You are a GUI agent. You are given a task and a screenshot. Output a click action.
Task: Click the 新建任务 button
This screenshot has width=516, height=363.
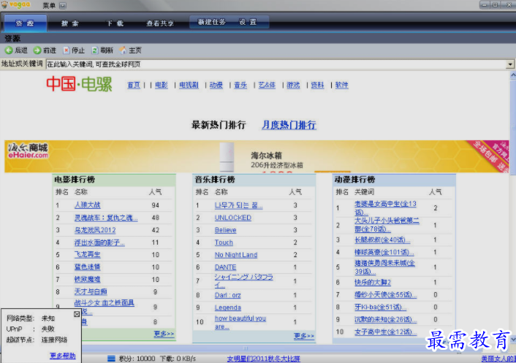[x=212, y=23]
